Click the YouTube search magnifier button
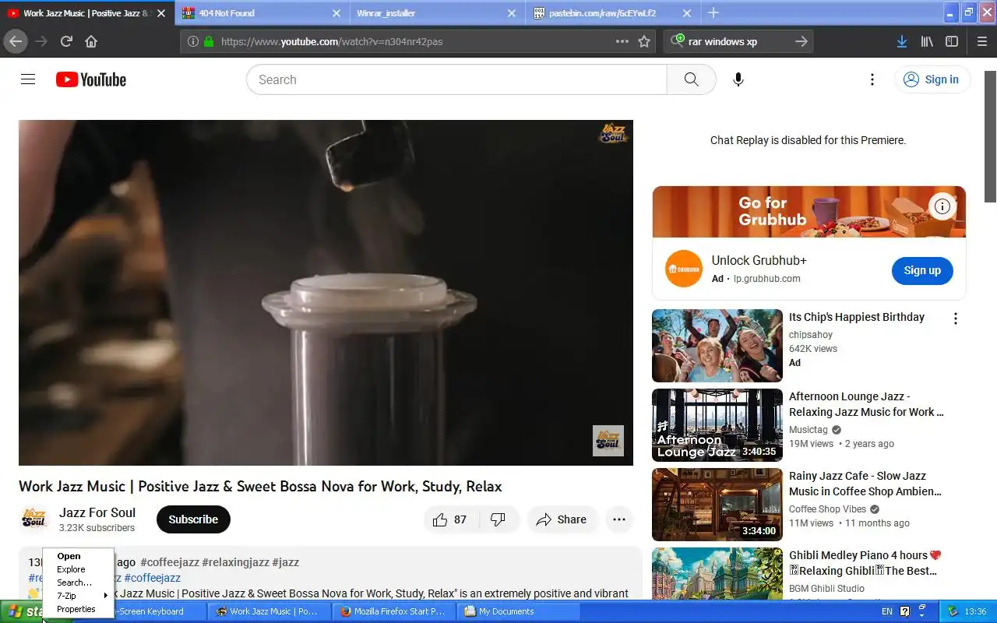This screenshot has height=623, width=997. click(x=691, y=79)
